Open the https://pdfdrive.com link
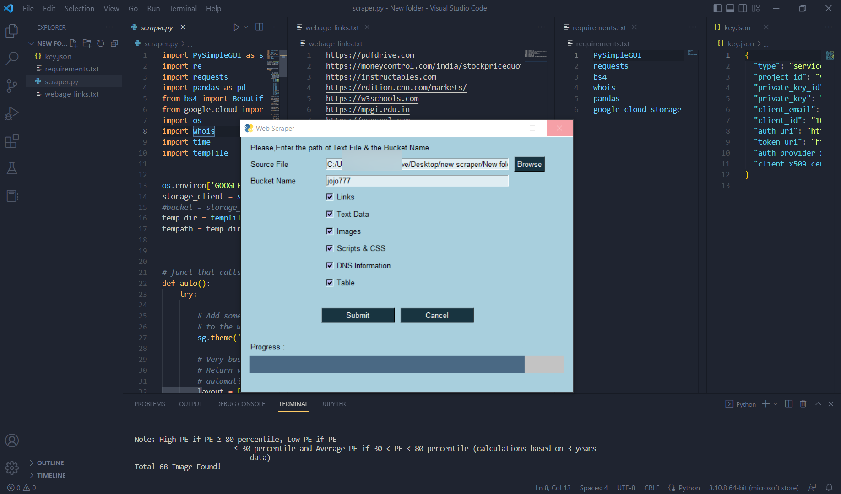 coord(370,55)
